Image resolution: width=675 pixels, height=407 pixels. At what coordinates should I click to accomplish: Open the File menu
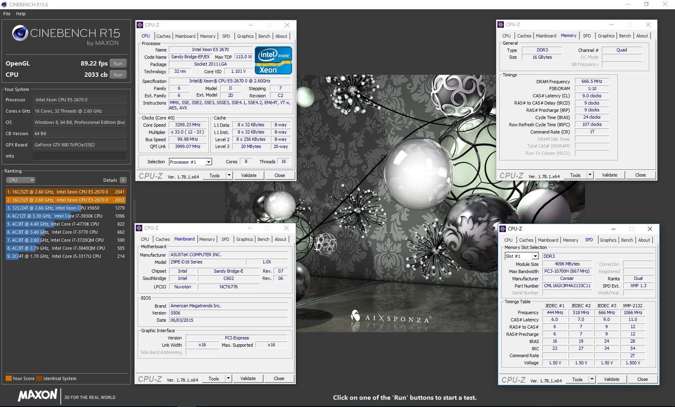(x=7, y=14)
